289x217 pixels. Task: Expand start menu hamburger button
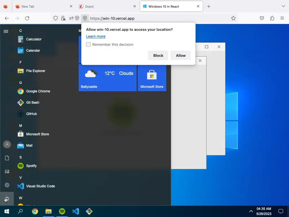tap(6, 31)
